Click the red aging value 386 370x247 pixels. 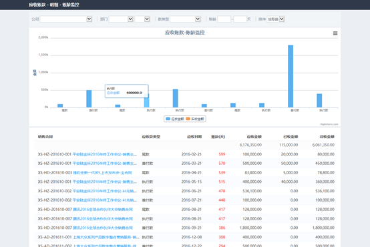click(222, 228)
